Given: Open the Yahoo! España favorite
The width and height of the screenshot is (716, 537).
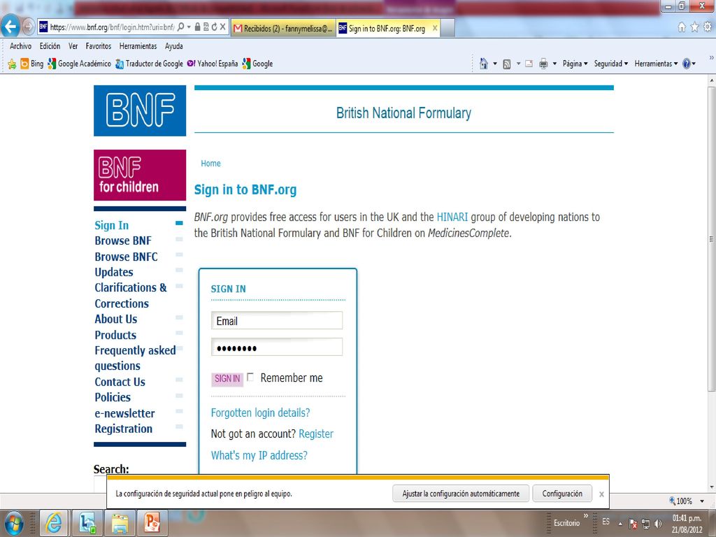Looking at the screenshot, I should (x=213, y=64).
